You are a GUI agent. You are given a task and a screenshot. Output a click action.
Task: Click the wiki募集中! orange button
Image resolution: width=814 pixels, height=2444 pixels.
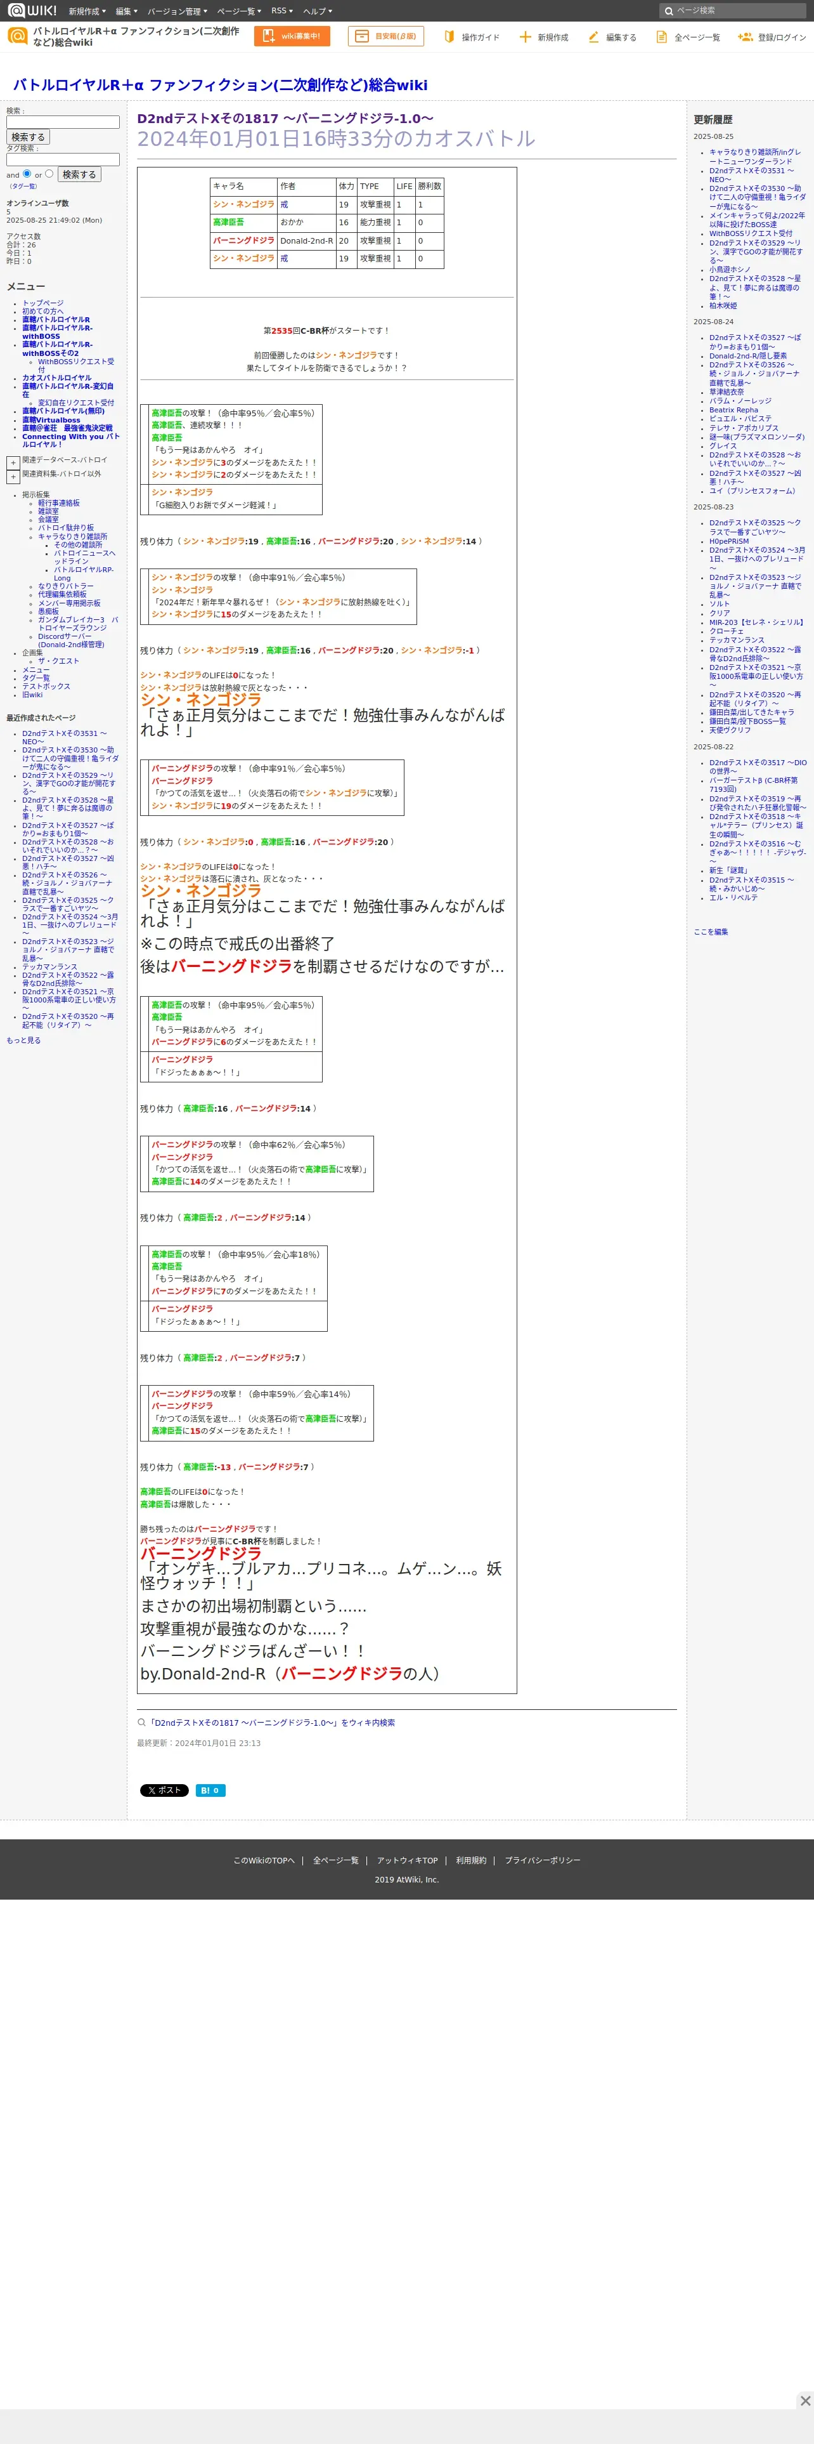point(292,36)
